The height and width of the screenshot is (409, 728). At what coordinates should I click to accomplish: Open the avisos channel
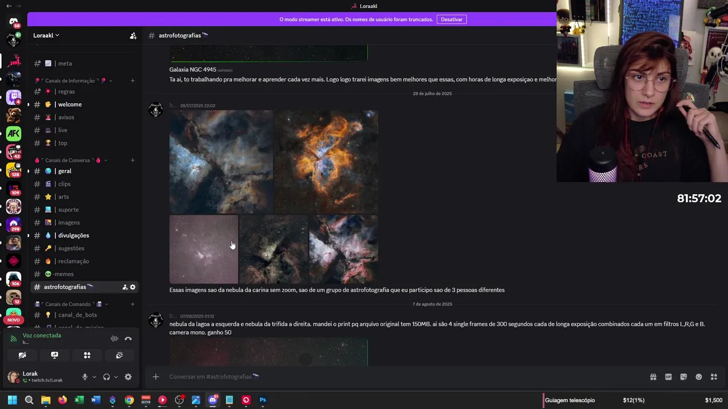[x=84, y=117]
